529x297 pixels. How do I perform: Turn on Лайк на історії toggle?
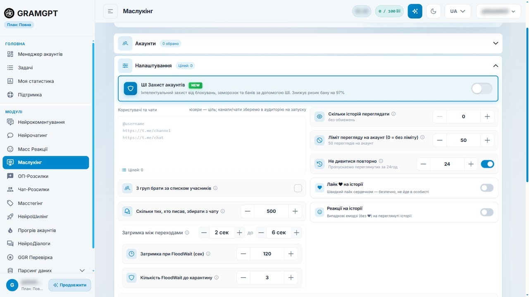487,188
